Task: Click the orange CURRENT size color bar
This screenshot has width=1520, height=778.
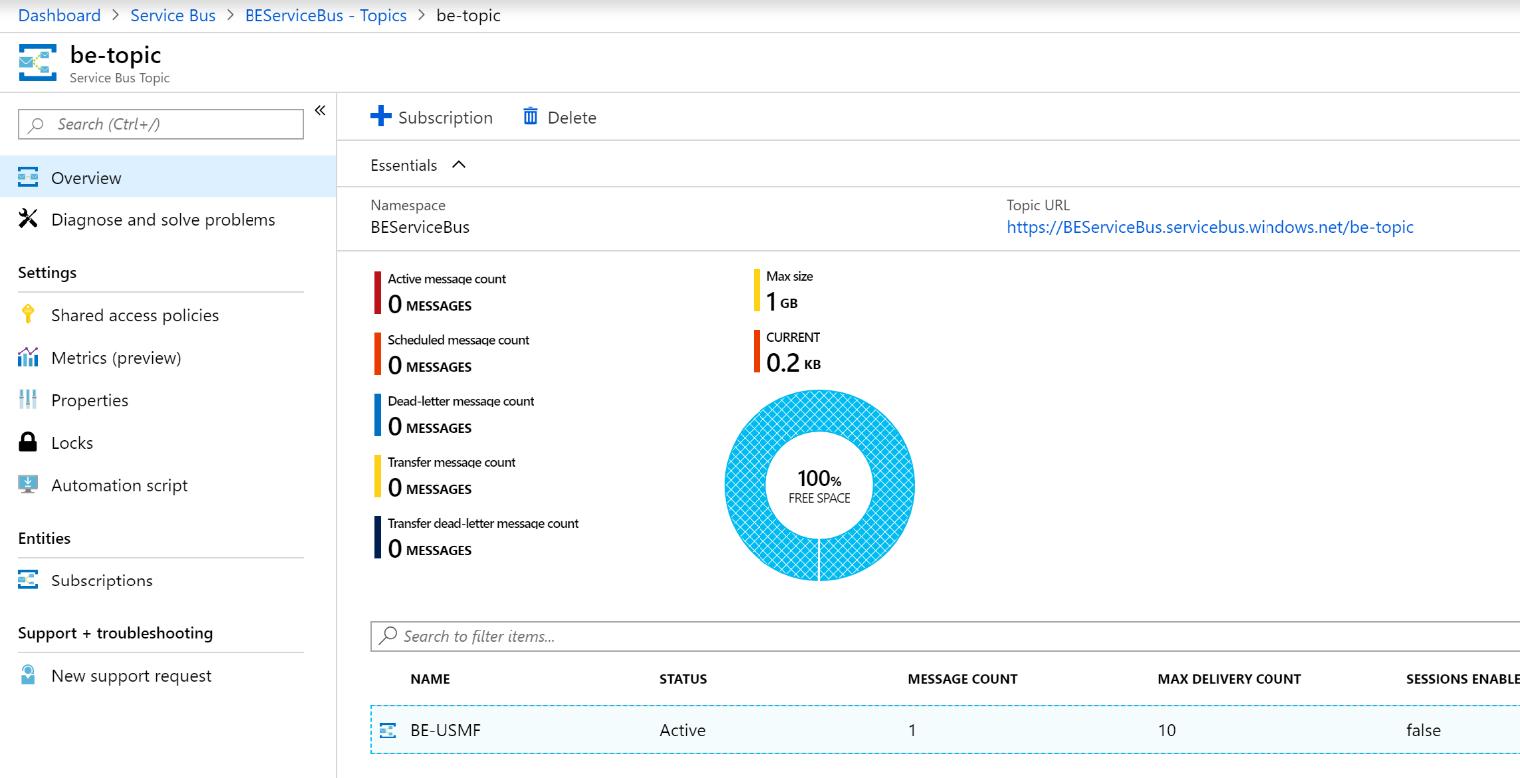Action: pos(757,351)
